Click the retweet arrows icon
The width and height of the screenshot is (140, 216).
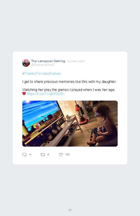pyautogui.click(x=43, y=155)
